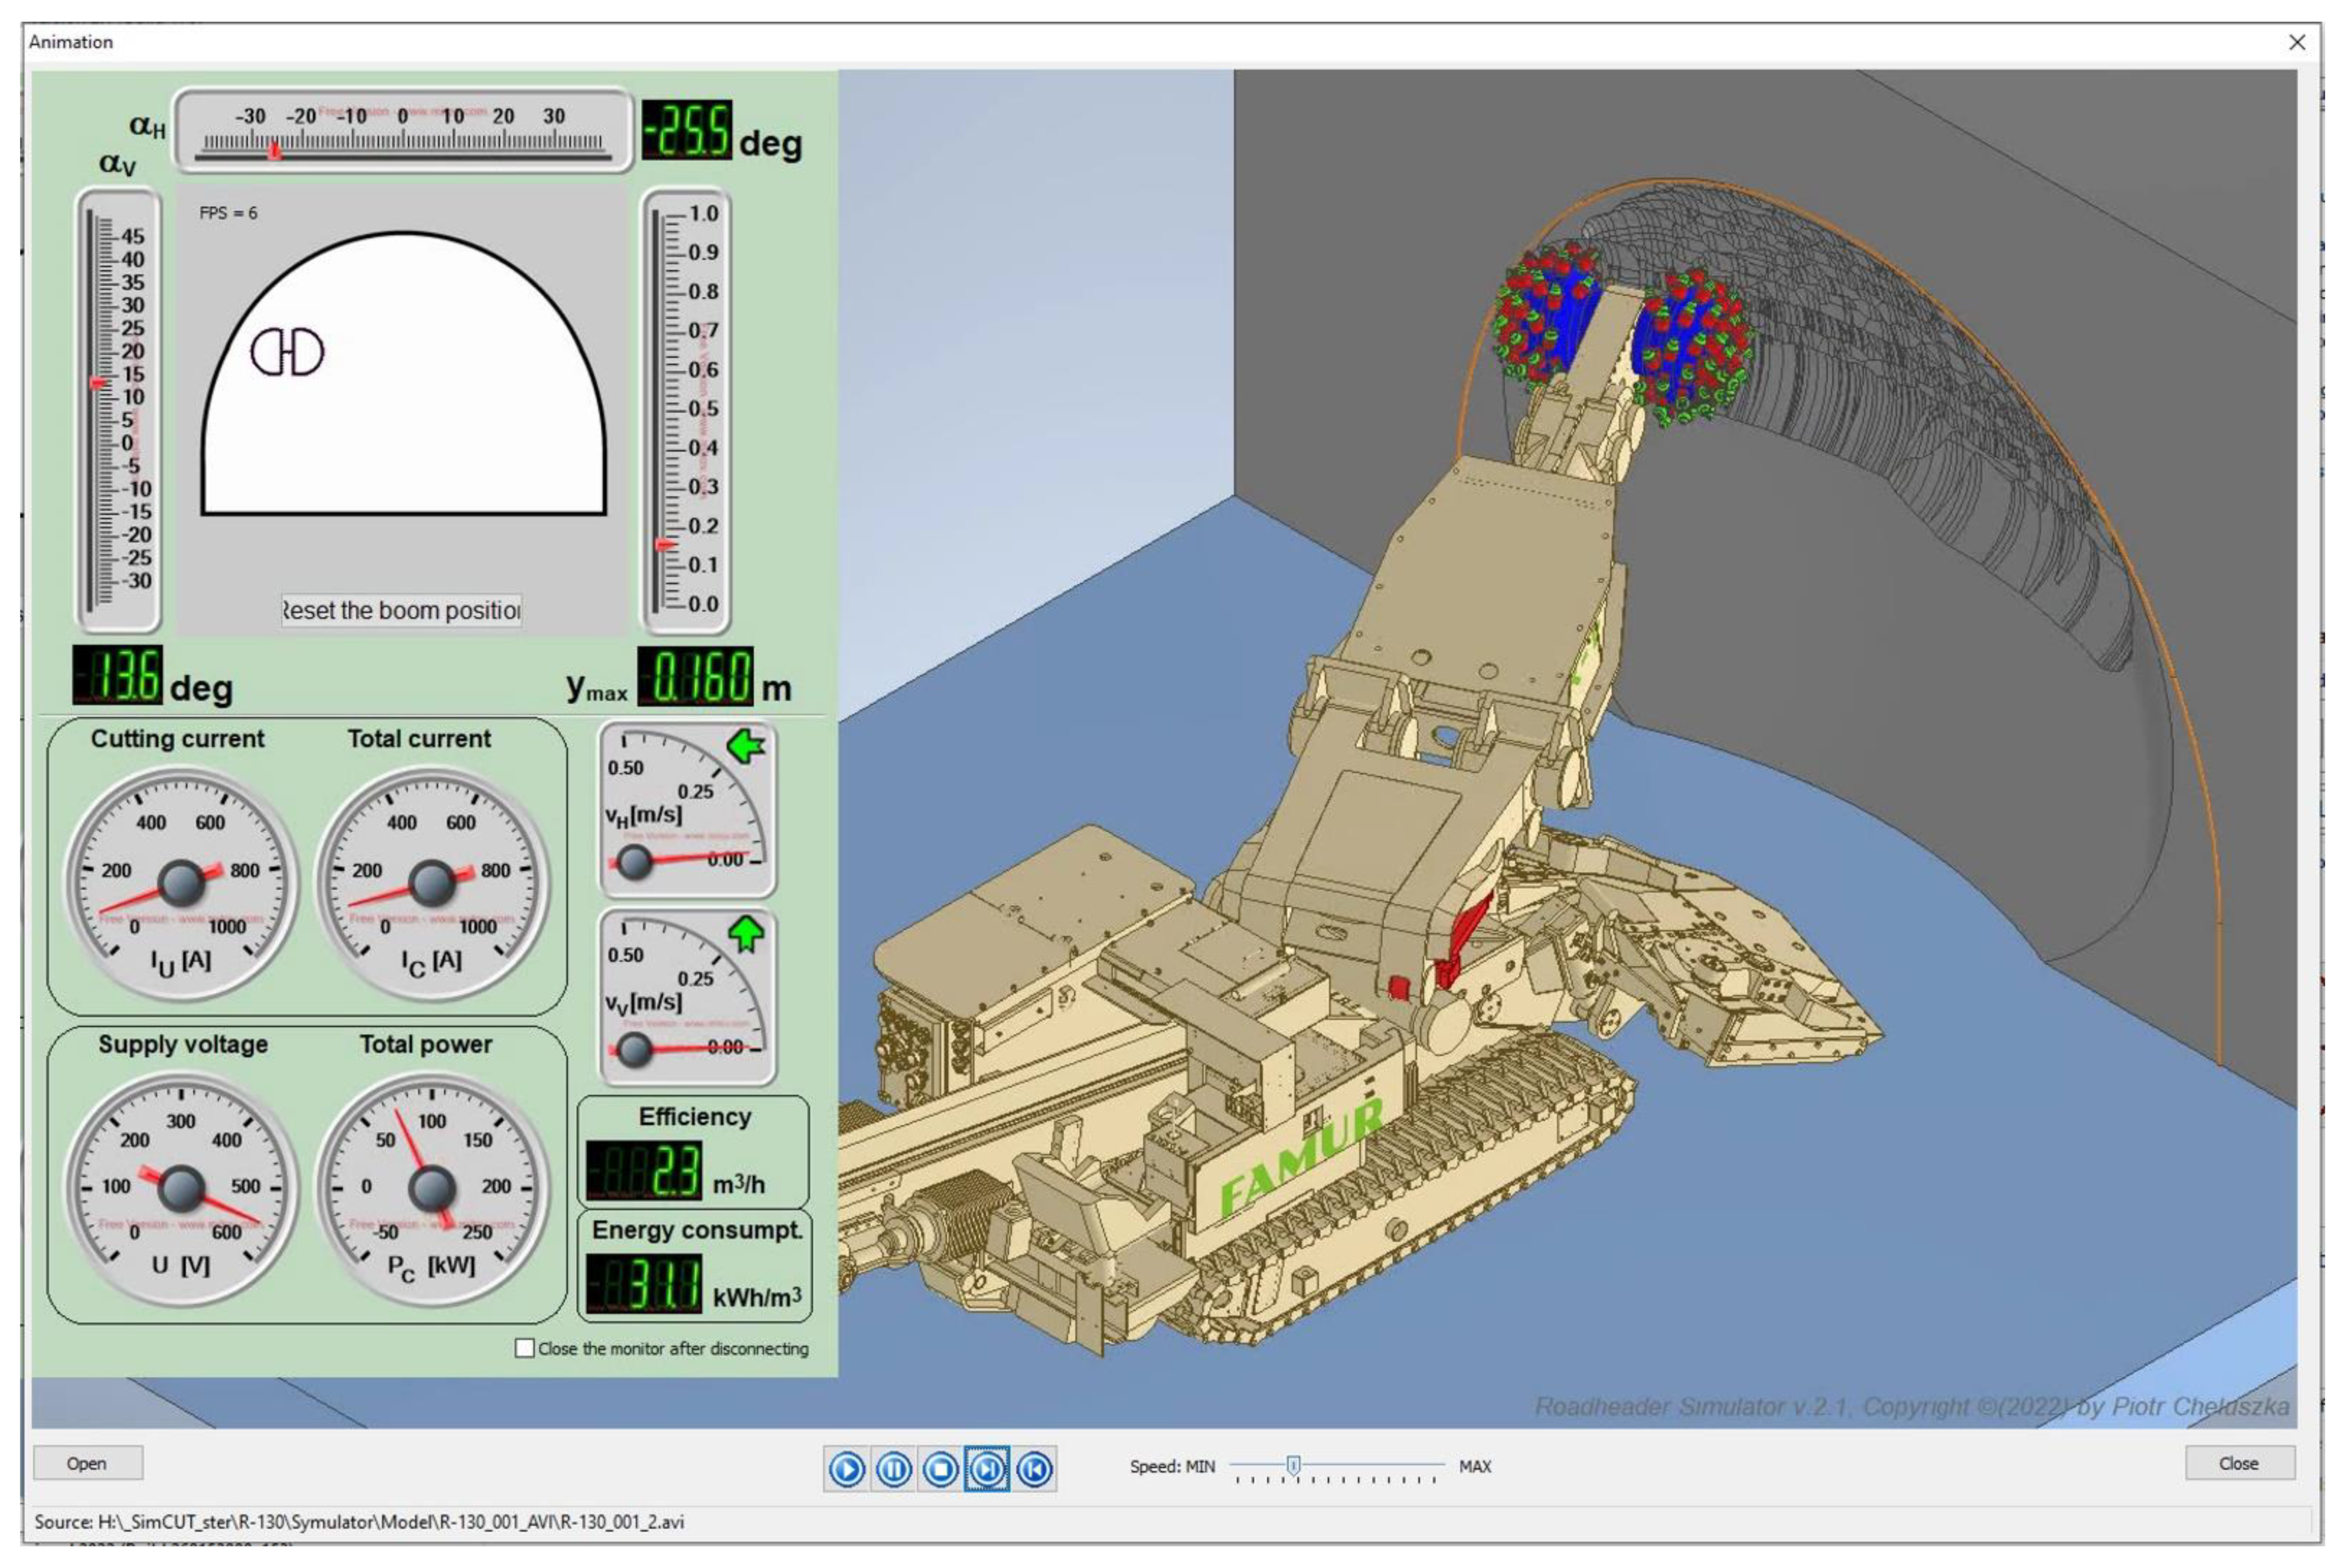Screen dimensions: 2341x1568
Task: Click the Efficiency digital readout
Action: [x=645, y=1170]
